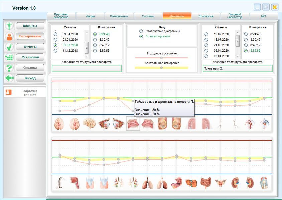Click the orange person icon beside Тестирование

[x=9, y=36]
